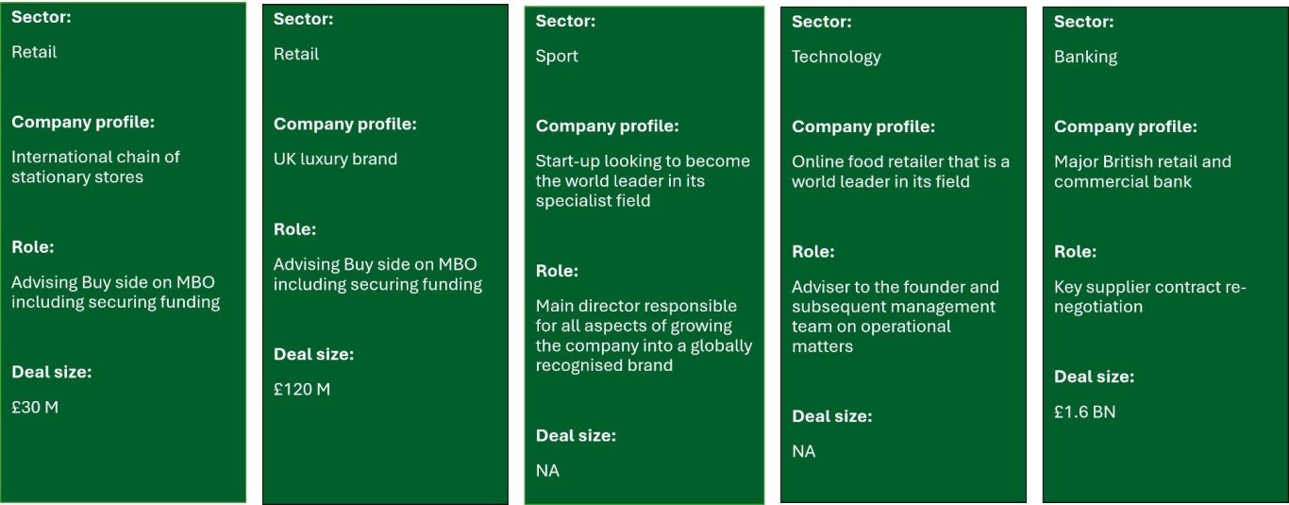The width and height of the screenshot is (1289, 505).
Task: Click the Technology sector label
Action: coord(836,58)
